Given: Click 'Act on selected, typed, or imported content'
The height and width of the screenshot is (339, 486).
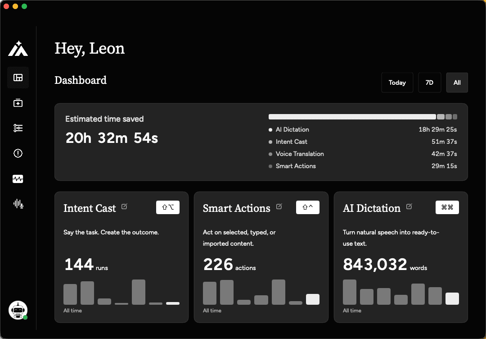Looking at the screenshot, I should (x=239, y=238).
